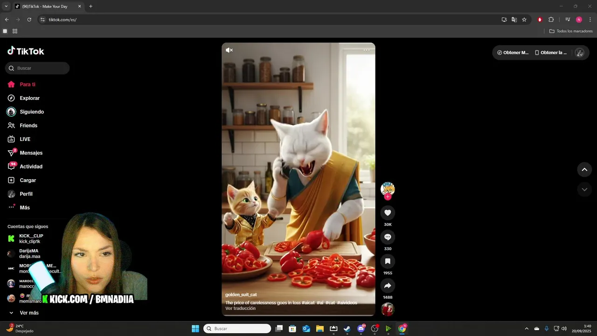Open a new Chrome tab

(x=90, y=6)
